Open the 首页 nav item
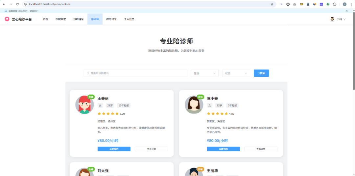 pos(45,19)
